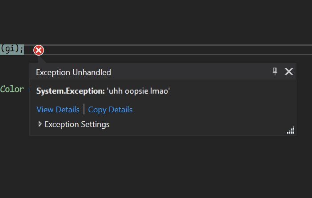Click the red exception error icon
Screen dimensions: 312x198
(x=39, y=50)
